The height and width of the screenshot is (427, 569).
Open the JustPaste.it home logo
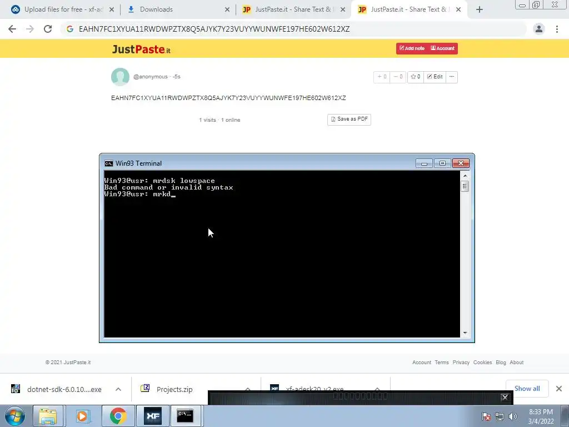pos(141,49)
